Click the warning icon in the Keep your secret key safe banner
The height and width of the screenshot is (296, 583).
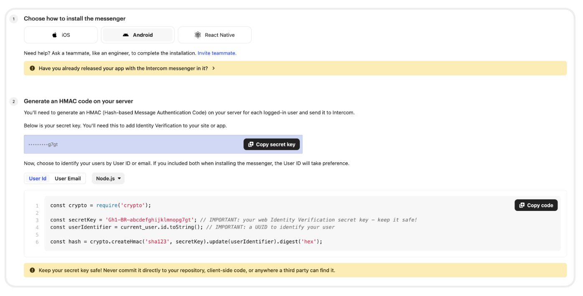pyautogui.click(x=33, y=270)
